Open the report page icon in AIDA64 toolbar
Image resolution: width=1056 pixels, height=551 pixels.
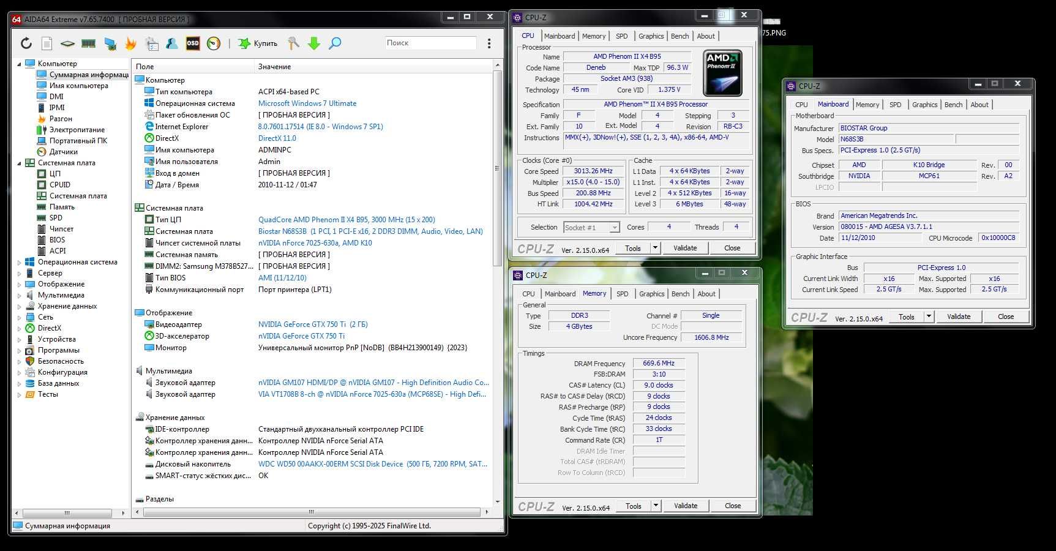pyautogui.click(x=47, y=43)
